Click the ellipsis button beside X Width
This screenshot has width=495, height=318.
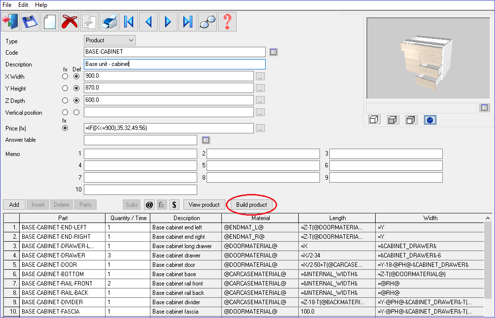point(260,77)
